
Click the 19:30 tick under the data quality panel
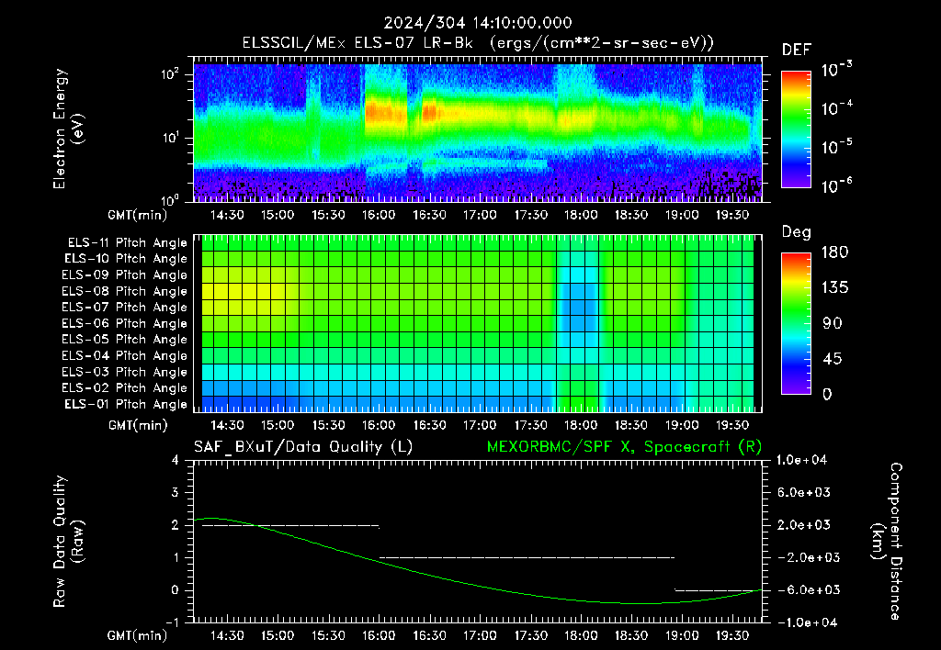732,635
